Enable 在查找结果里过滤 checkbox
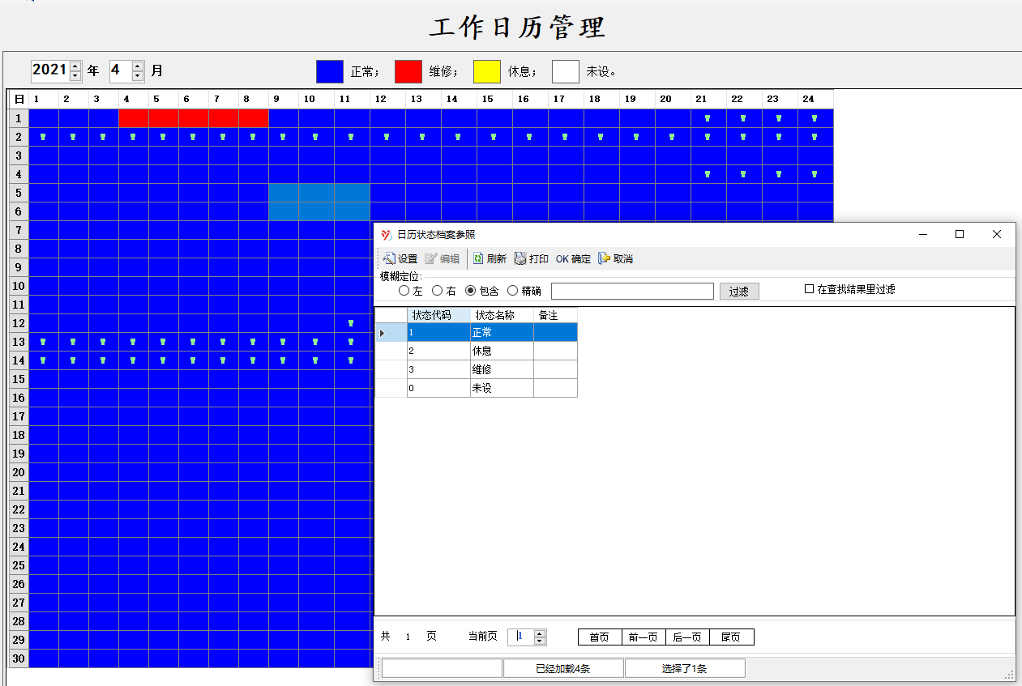Viewport: 1022px width, 686px height. pyautogui.click(x=809, y=289)
